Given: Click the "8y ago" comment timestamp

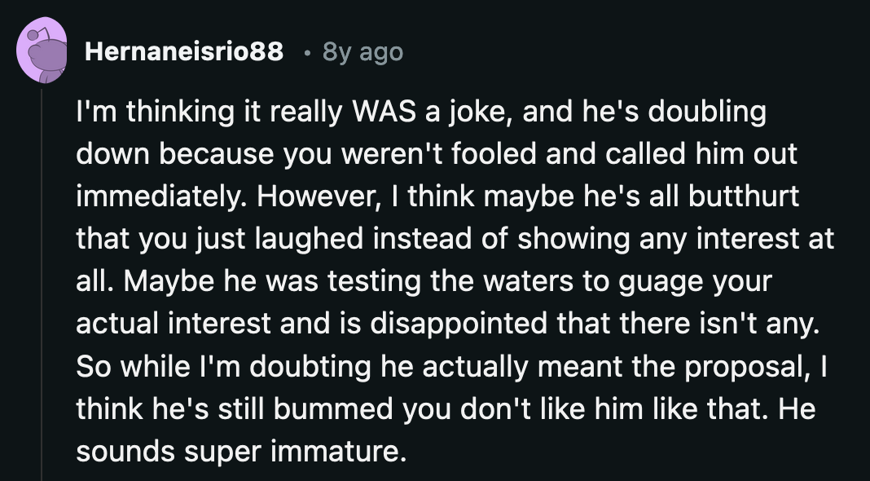Looking at the screenshot, I should point(362,53).
